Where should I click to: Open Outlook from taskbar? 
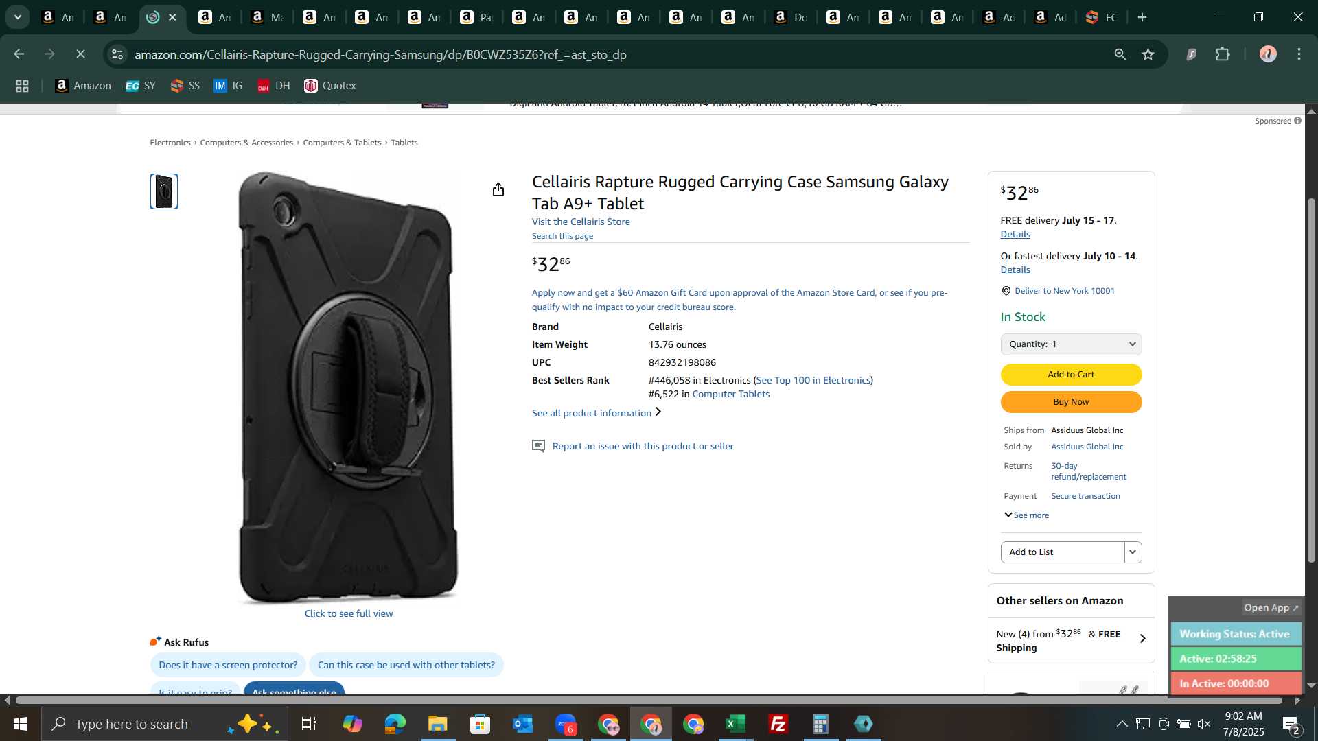pyautogui.click(x=522, y=724)
